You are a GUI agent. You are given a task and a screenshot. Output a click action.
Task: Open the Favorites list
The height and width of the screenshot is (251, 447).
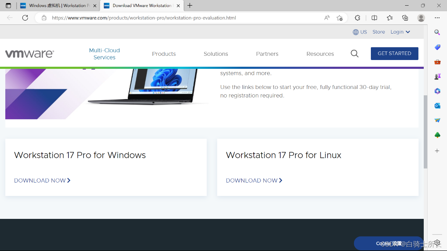390,18
